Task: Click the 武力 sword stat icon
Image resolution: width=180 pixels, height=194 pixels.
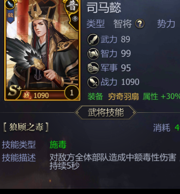Action: [x=93, y=40]
